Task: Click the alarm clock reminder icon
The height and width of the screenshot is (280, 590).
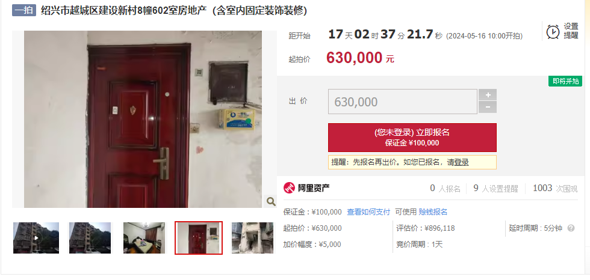Action: click(553, 31)
